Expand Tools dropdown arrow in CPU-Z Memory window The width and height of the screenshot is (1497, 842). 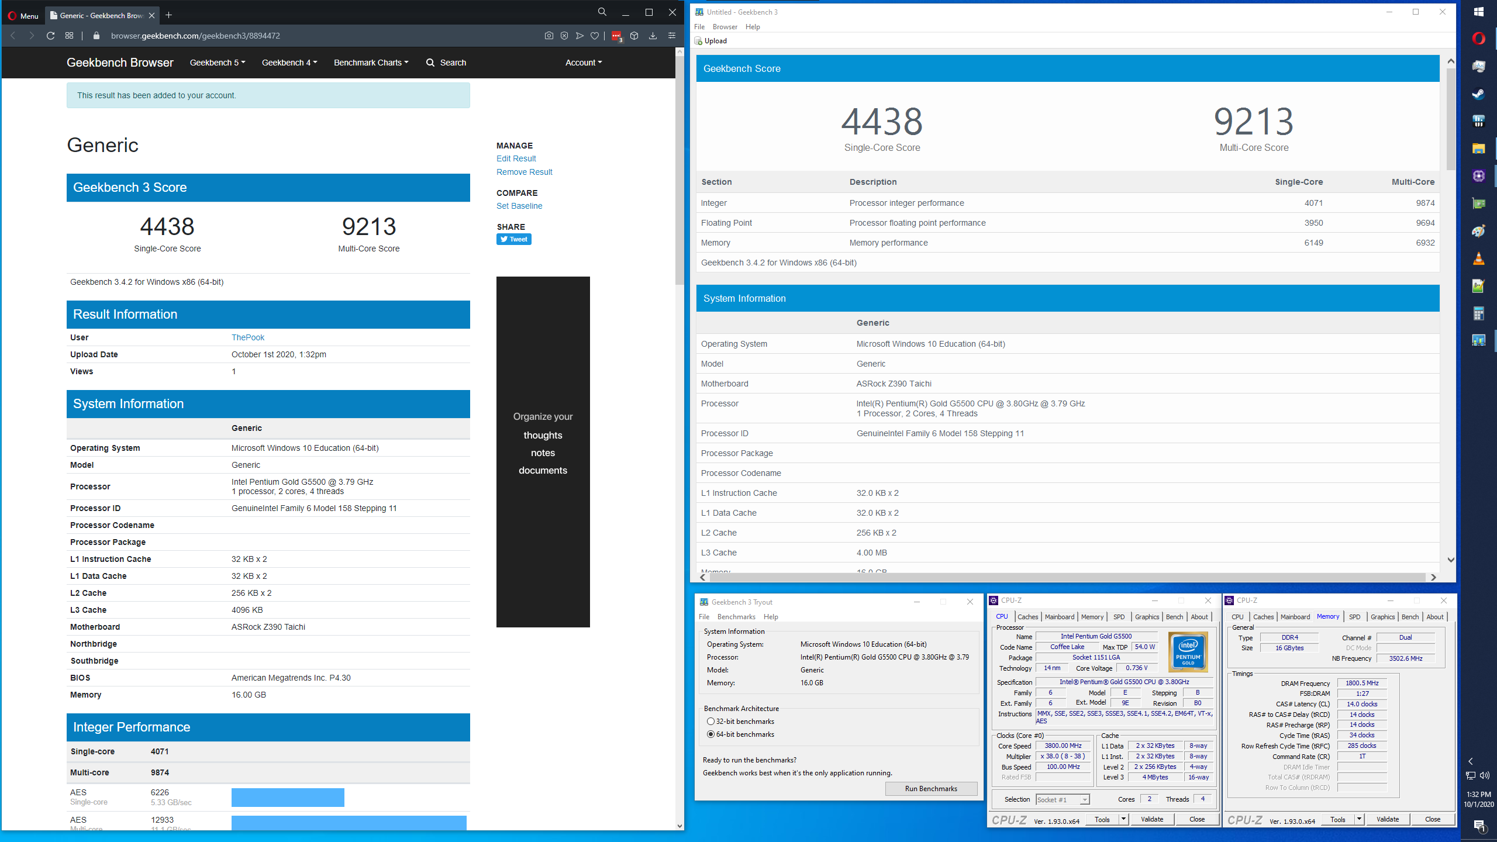click(x=1359, y=819)
